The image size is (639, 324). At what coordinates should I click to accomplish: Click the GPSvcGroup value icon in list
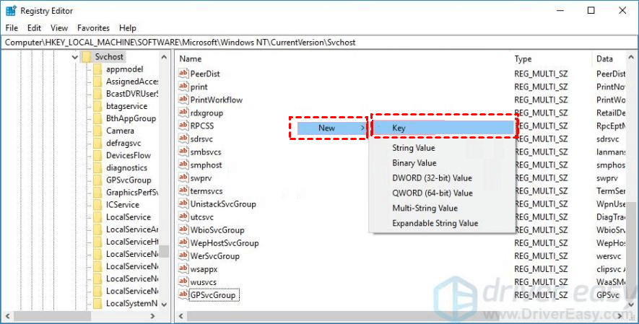[183, 295]
